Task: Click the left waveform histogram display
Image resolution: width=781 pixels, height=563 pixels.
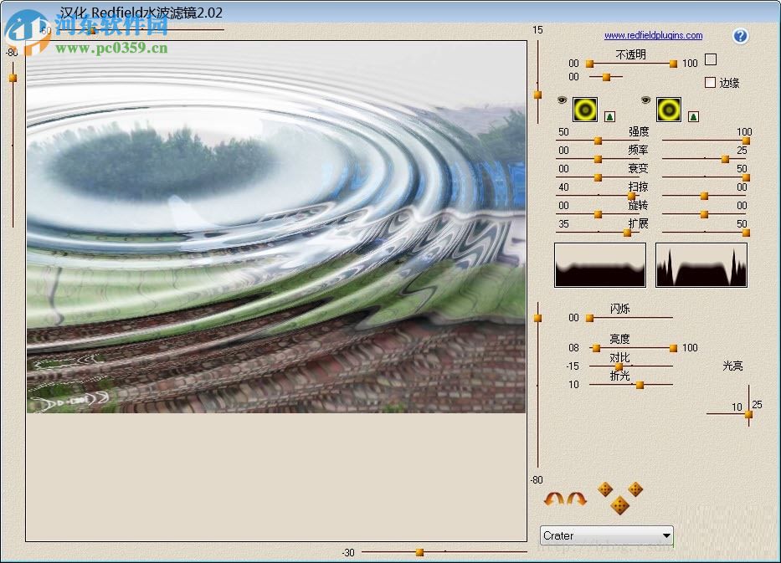Action: [599, 264]
